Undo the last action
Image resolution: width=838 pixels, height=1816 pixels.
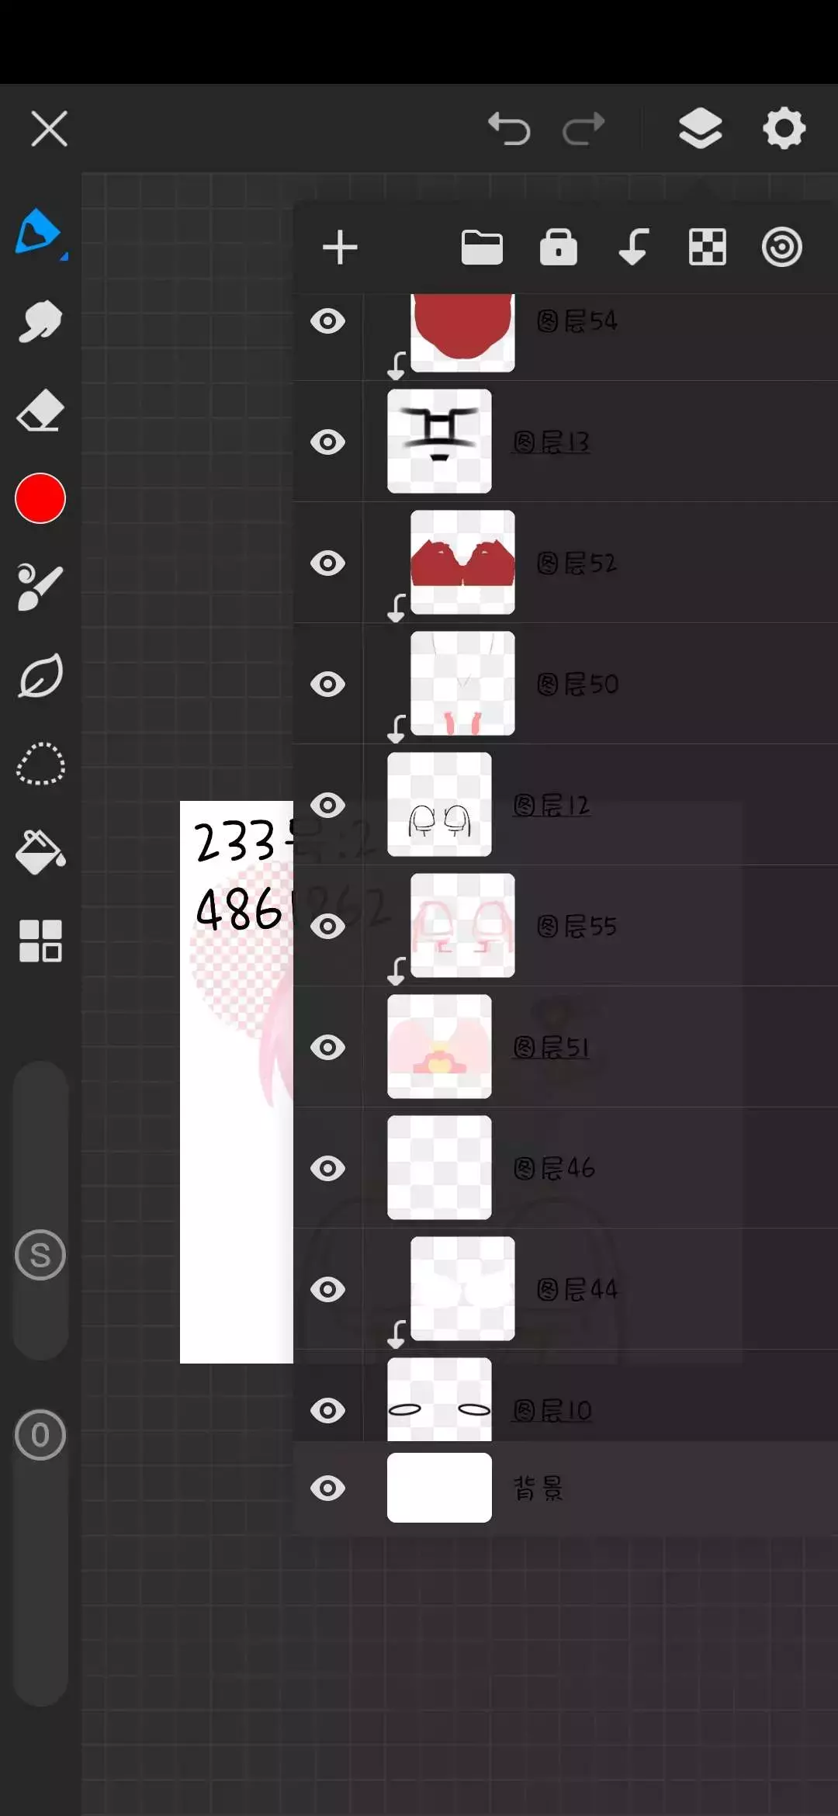click(509, 128)
